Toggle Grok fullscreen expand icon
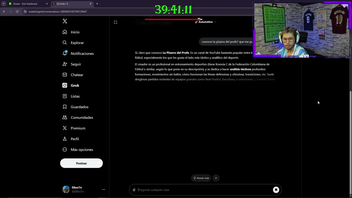The height and width of the screenshot is (198, 352). pos(116,22)
